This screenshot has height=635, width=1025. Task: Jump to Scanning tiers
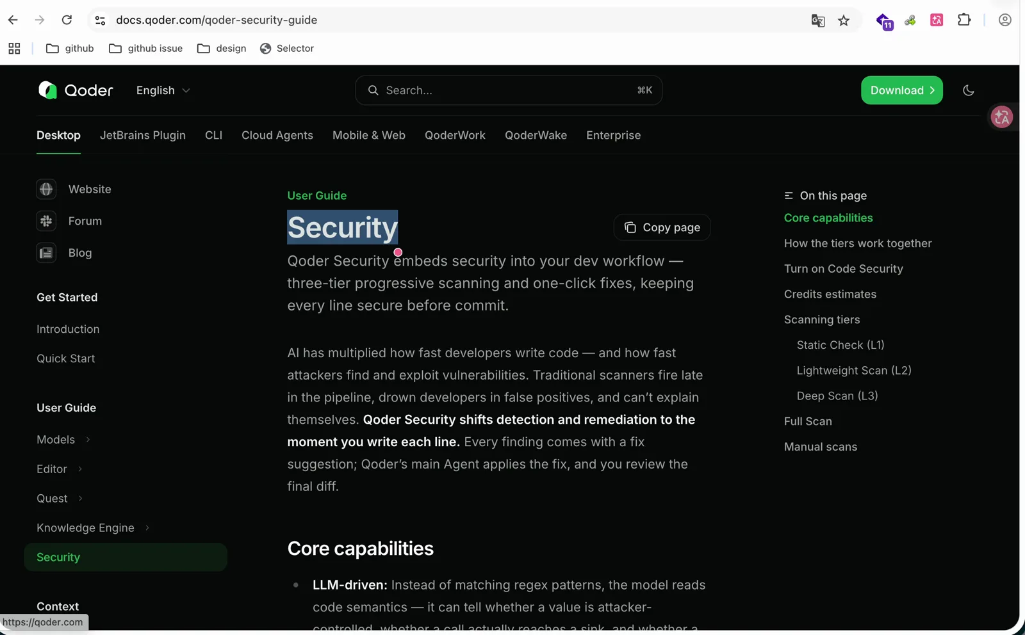(822, 319)
